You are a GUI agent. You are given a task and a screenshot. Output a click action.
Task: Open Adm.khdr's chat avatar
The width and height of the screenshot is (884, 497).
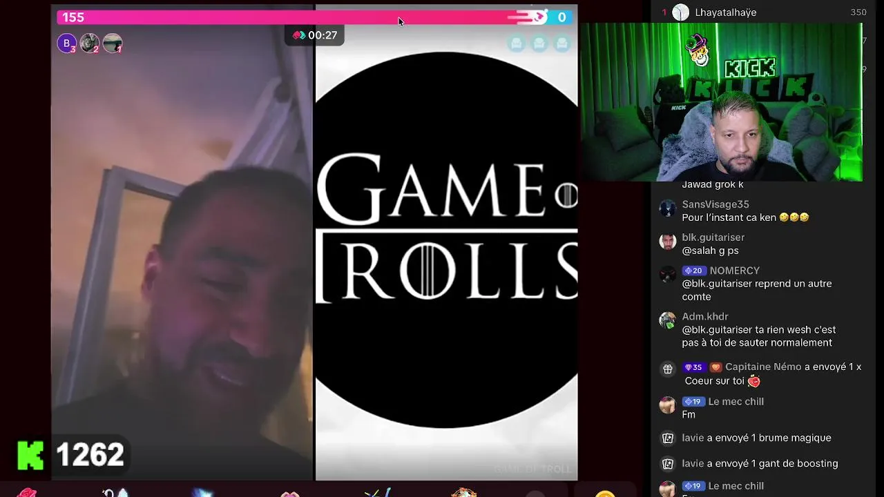click(667, 321)
